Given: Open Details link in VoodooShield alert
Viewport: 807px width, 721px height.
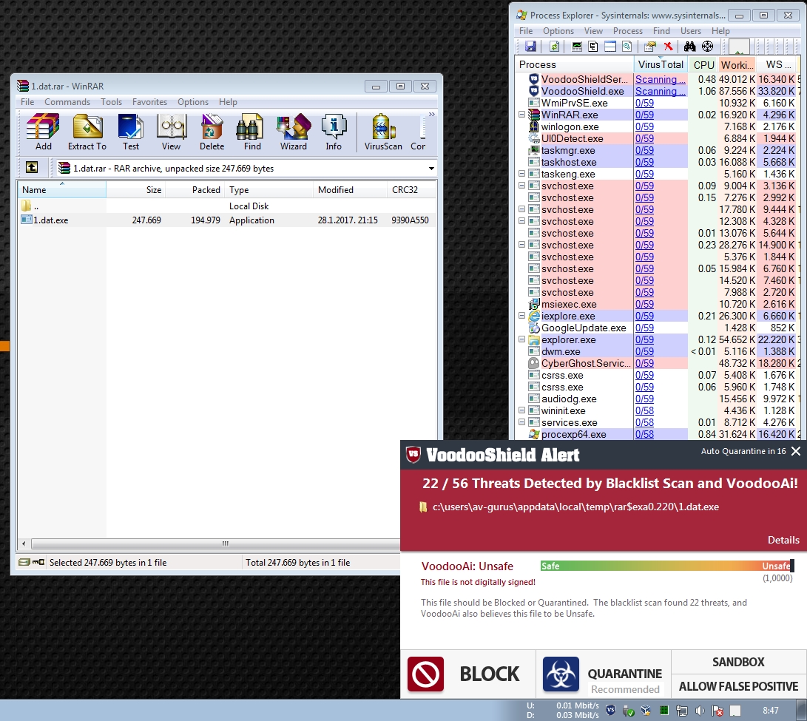Looking at the screenshot, I should pos(783,540).
